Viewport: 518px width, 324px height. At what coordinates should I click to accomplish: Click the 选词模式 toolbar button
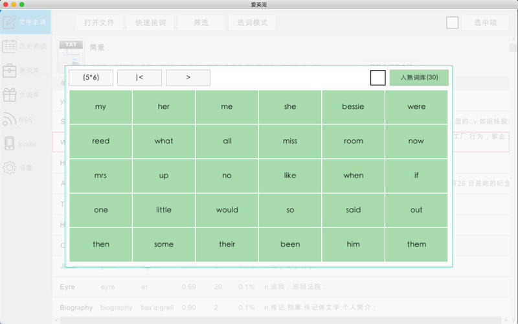click(252, 23)
